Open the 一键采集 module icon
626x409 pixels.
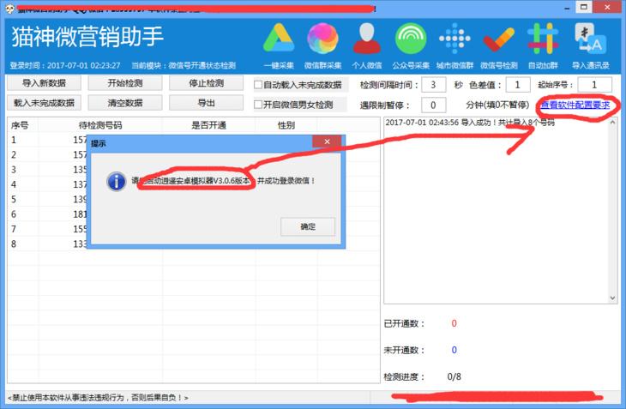coord(279,39)
